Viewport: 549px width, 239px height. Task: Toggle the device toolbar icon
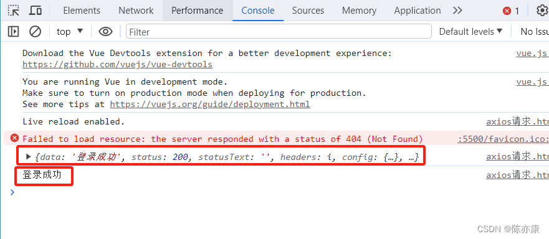click(x=35, y=11)
